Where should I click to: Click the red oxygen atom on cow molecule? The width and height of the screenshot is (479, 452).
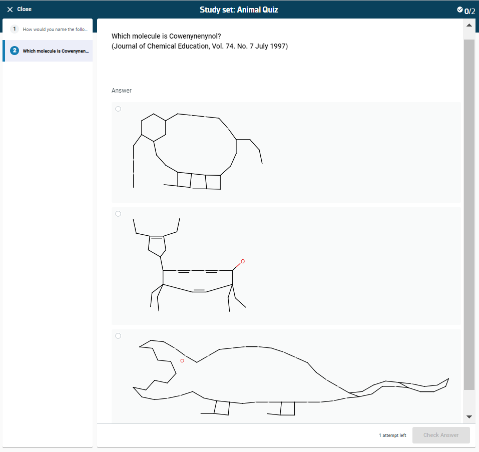(243, 261)
